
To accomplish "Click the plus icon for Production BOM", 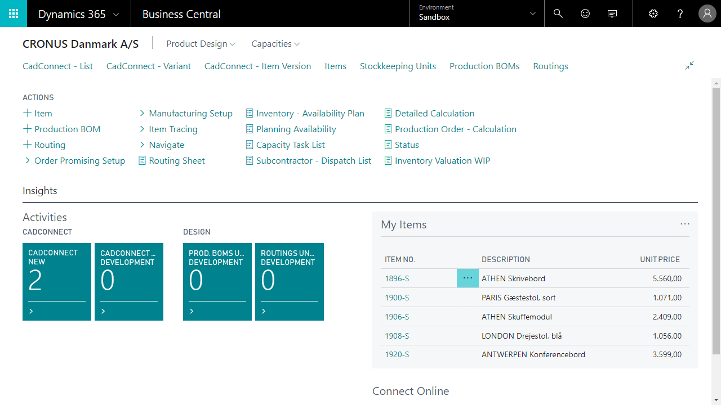I will tap(27, 129).
